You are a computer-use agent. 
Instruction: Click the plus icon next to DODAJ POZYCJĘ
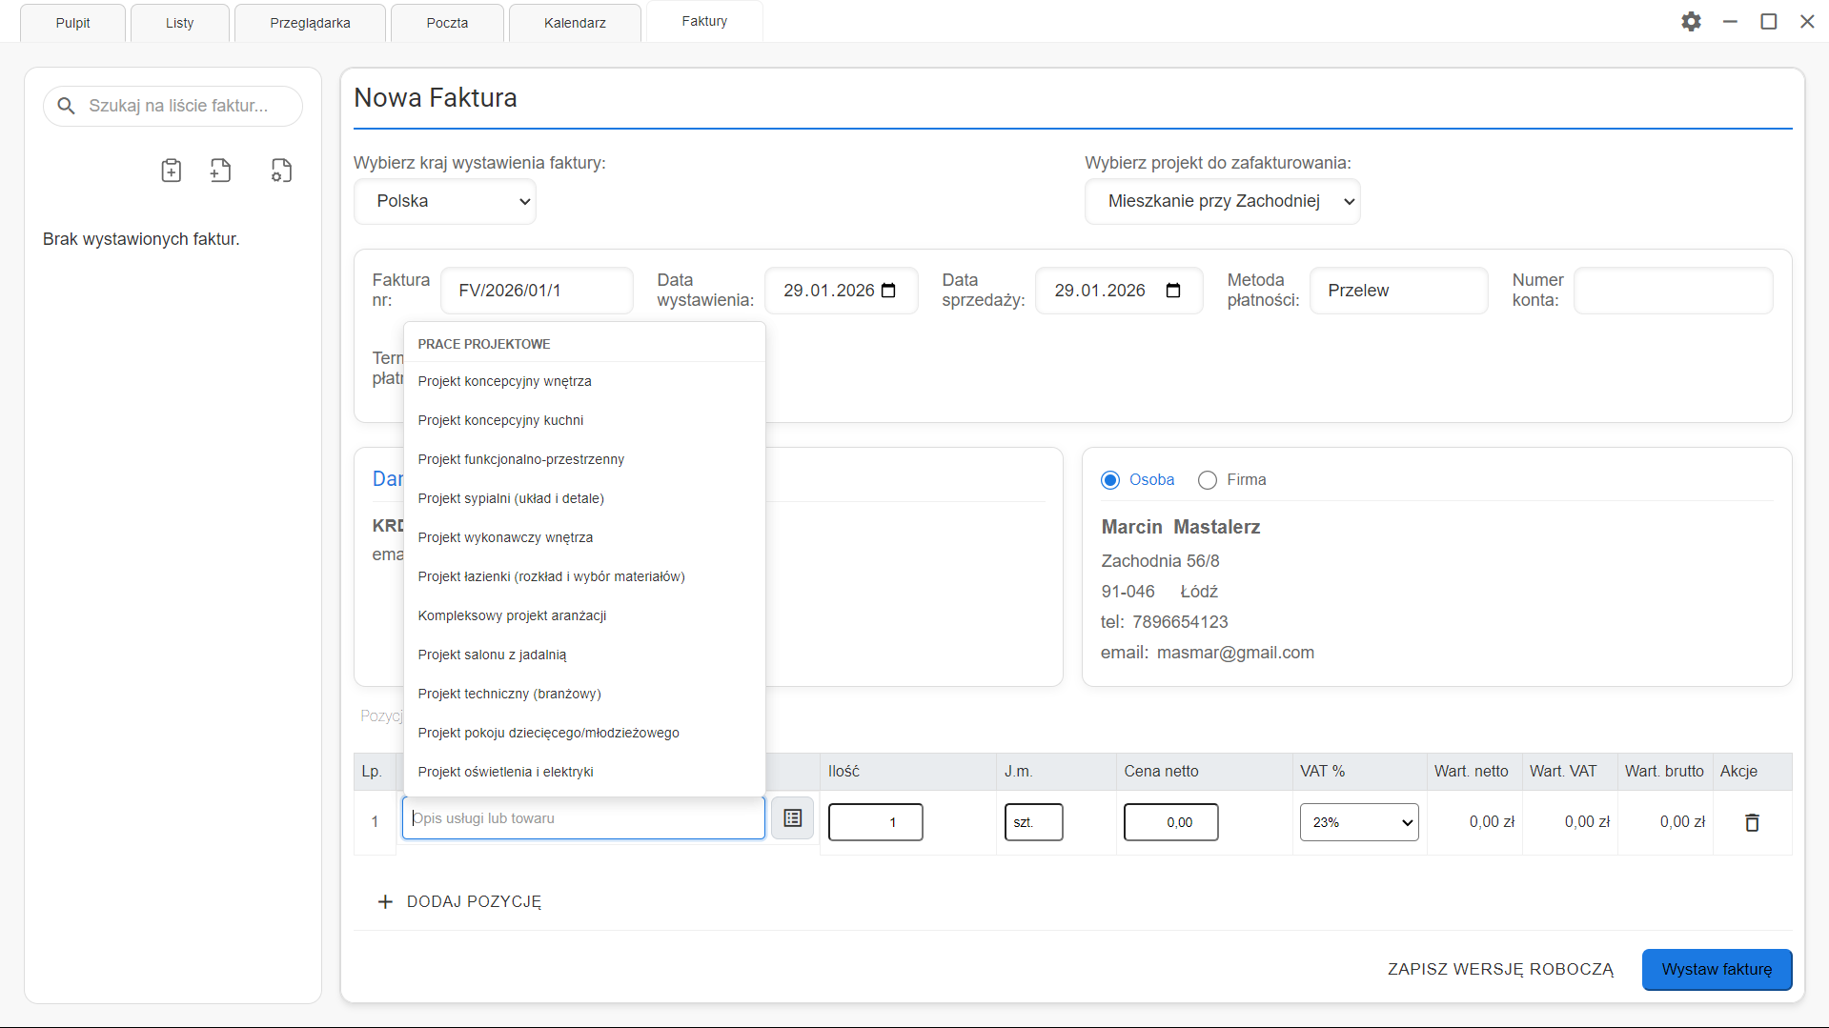(x=385, y=901)
